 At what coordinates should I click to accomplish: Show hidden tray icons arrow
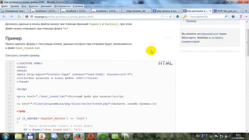click(x=211, y=136)
